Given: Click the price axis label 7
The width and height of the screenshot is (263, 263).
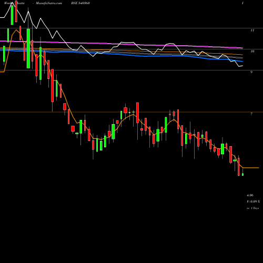Looking at the screenshot, I should click(251, 114).
